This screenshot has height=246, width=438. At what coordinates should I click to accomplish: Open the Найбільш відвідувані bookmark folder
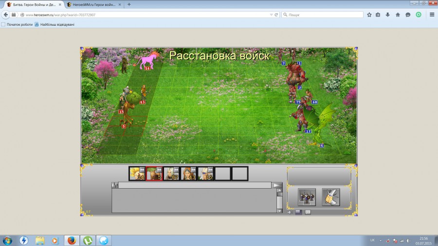55,24
